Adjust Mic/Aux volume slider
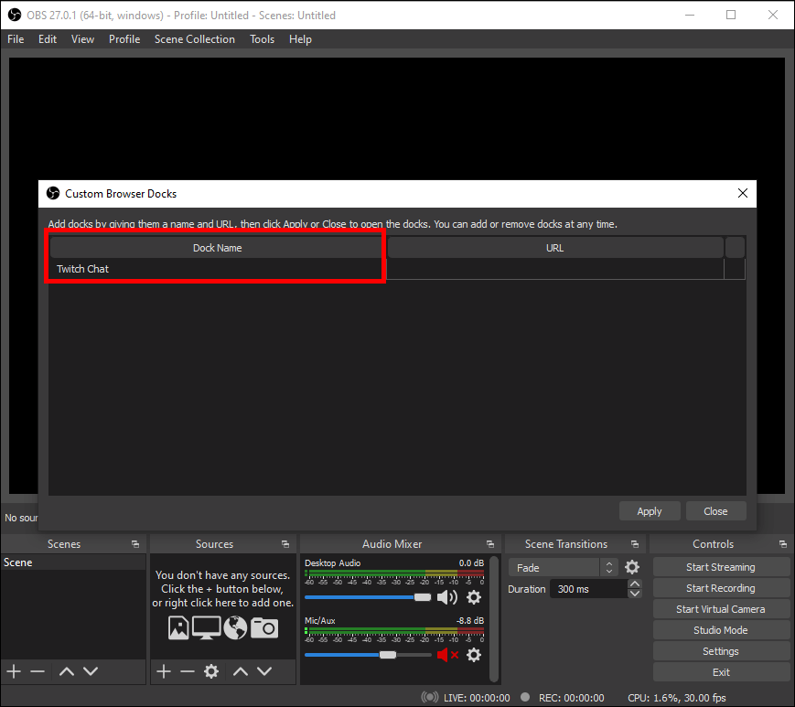 (x=368, y=655)
